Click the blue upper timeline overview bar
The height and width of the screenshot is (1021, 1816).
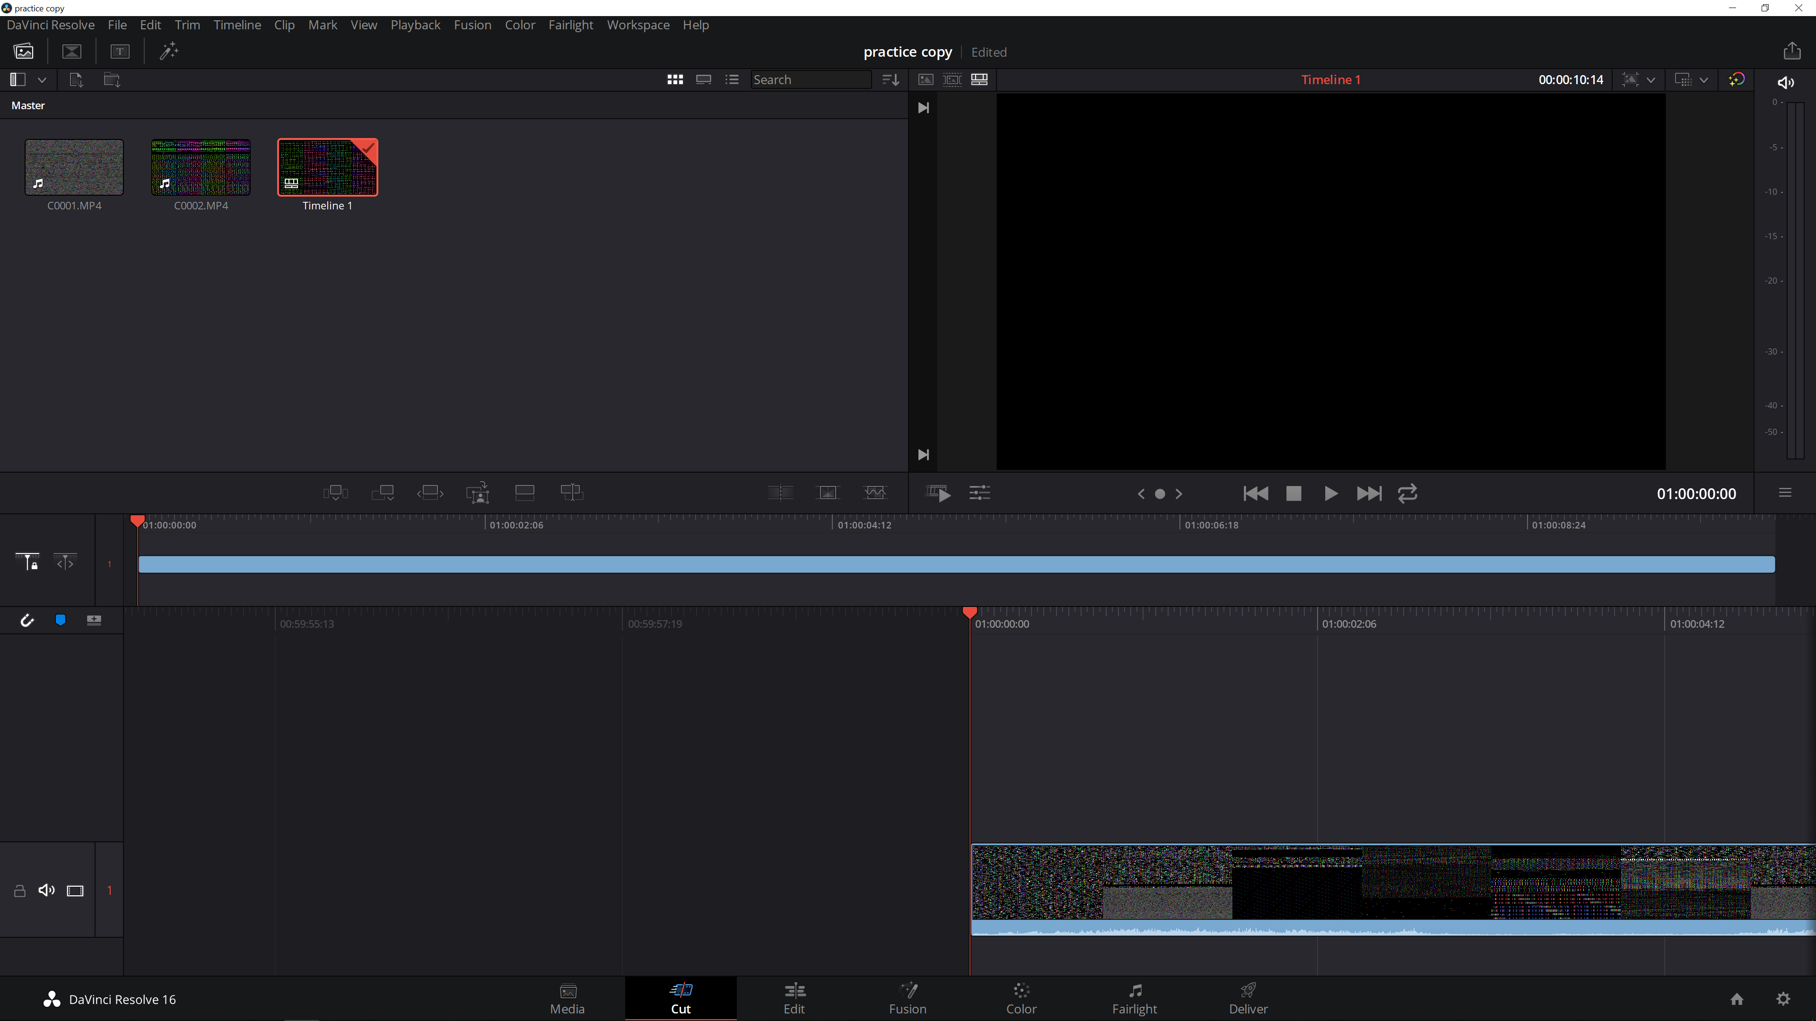tap(957, 564)
